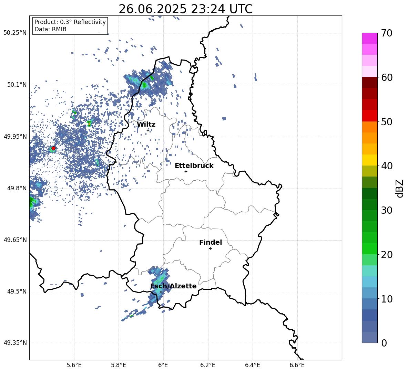Image resolution: width=408 pixels, height=372 pixels.
Task: Click the Esch/Alzette station cross marker
Action: [x=161, y=292]
